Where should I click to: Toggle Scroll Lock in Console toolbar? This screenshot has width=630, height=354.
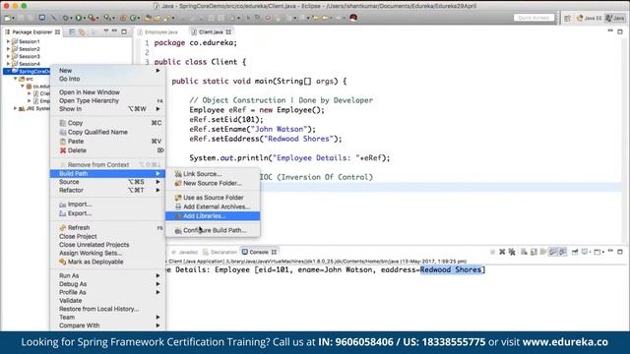pos(534,252)
